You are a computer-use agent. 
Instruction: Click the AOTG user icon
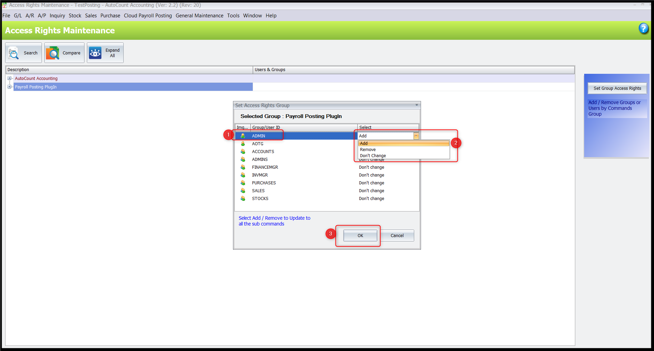[243, 144]
